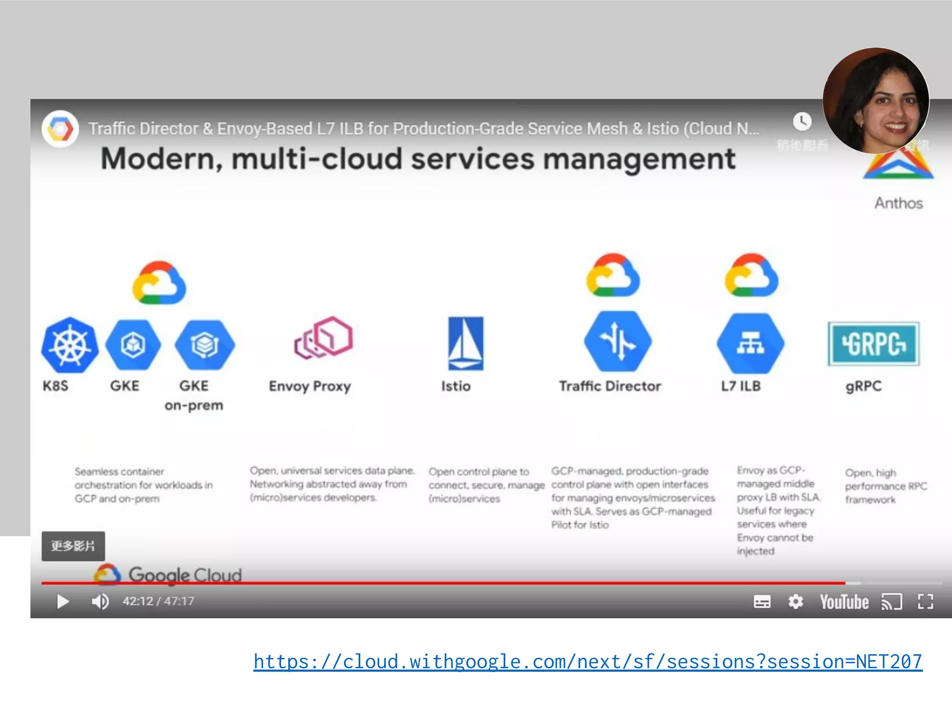Mute the video volume

tap(100, 602)
